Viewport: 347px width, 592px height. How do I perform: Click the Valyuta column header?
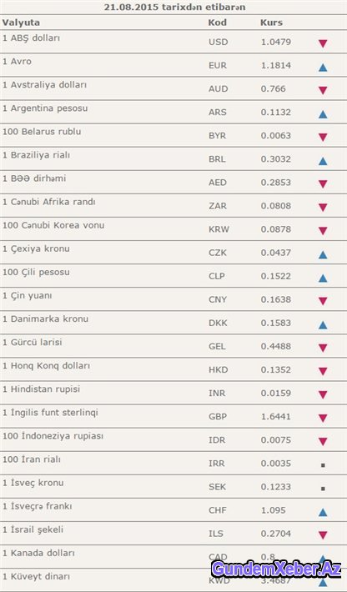21,23
